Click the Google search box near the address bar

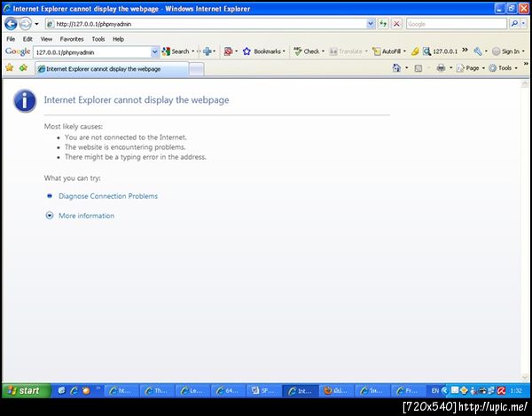(x=457, y=24)
